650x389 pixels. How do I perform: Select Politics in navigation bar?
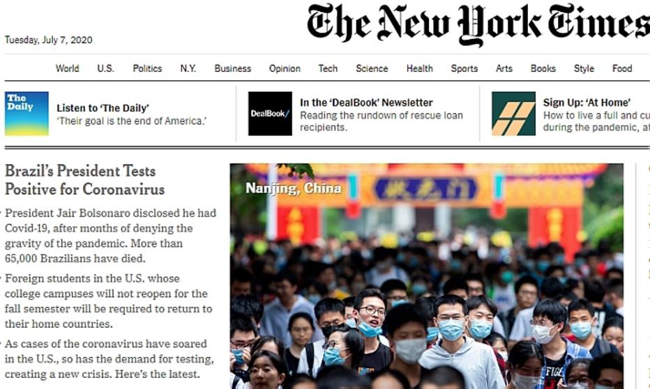pos(147,68)
